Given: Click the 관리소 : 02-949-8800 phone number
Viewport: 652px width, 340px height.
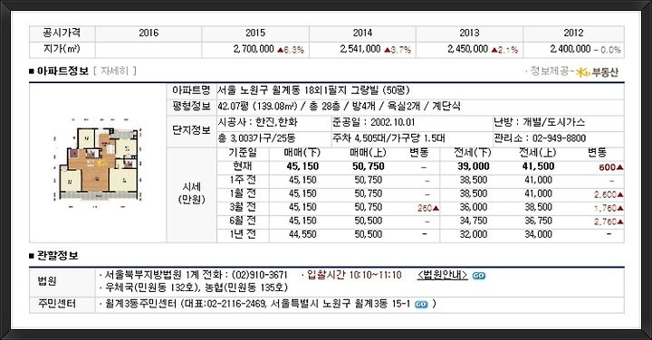Looking at the screenshot, I should tap(540, 138).
